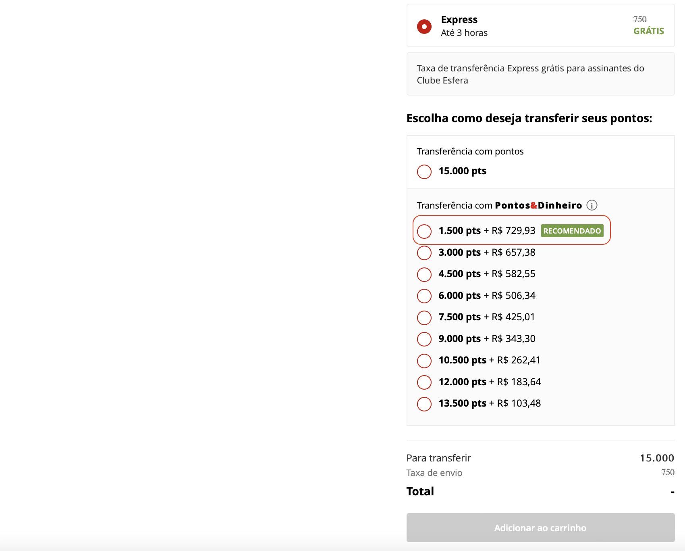The width and height of the screenshot is (685, 551).
Task: Click Adicionar ao carrinho button
Action: (x=540, y=528)
